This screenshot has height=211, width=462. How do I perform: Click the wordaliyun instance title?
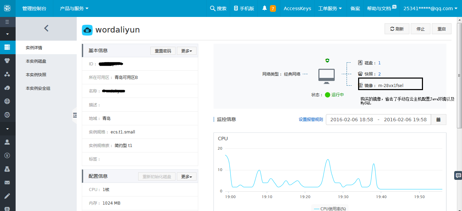click(117, 30)
